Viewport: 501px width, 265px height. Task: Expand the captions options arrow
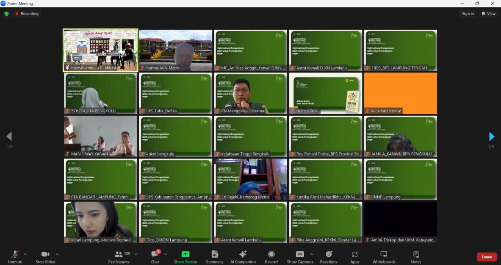click(311, 254)
